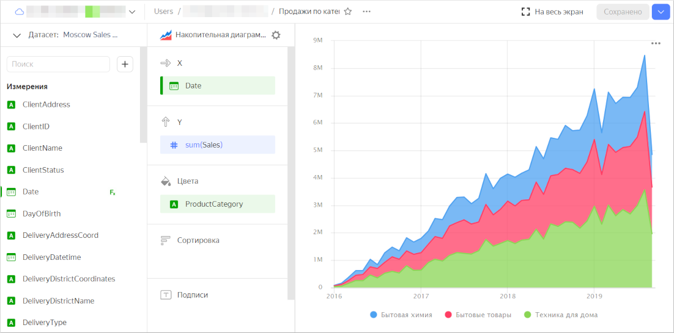Select ClientAddress dimension in the list
This screenshot has height=333, width=674.
tap(46, 105)
